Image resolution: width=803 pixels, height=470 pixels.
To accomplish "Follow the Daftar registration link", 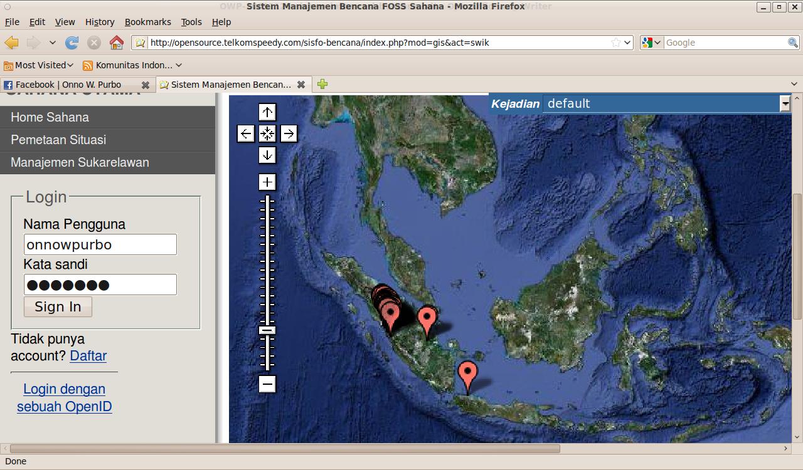I will [88, 356].
